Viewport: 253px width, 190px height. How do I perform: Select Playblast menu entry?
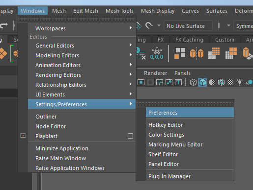point(46,136)
